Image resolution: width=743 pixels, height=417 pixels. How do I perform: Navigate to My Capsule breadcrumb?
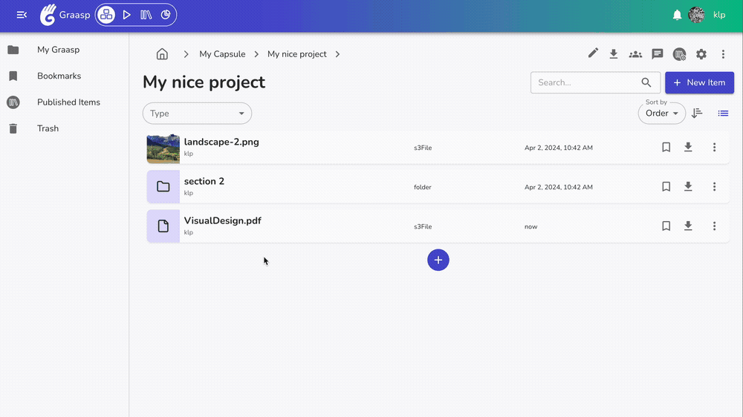[222, 54]
